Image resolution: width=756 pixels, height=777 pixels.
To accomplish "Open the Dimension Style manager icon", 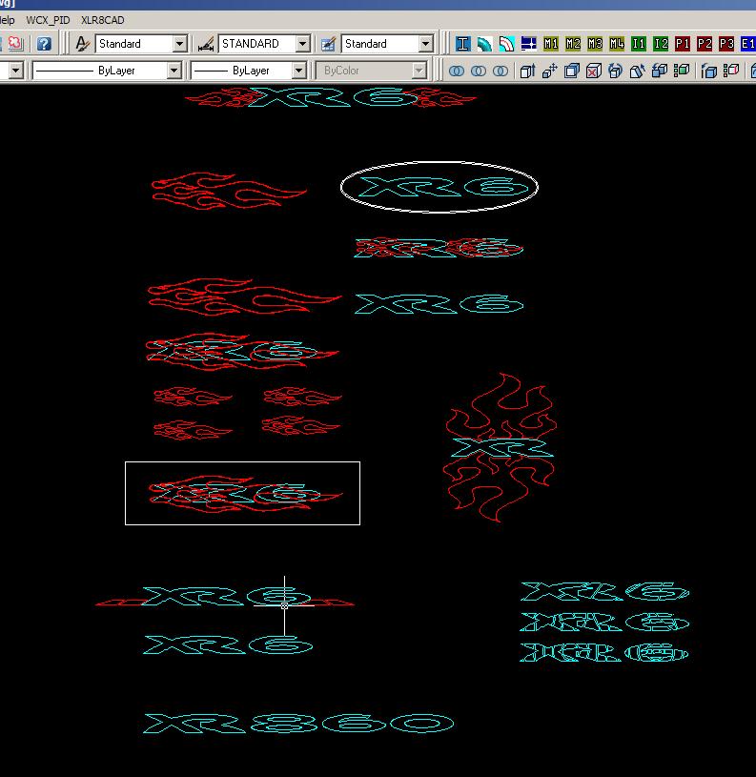I will click(205, 44).
